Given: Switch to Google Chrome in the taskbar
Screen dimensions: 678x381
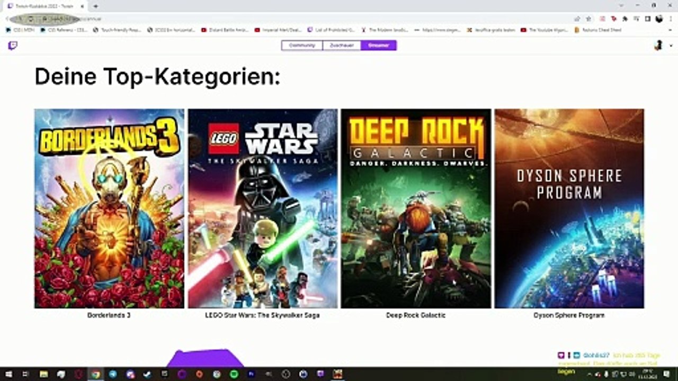Looking at the screenshot, I should [x=95, y=374].
